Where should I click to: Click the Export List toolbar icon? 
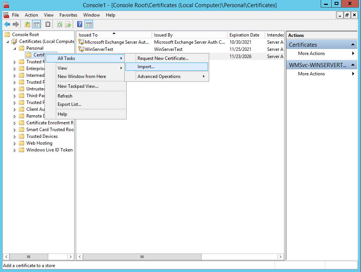click(x=68, y=24)
